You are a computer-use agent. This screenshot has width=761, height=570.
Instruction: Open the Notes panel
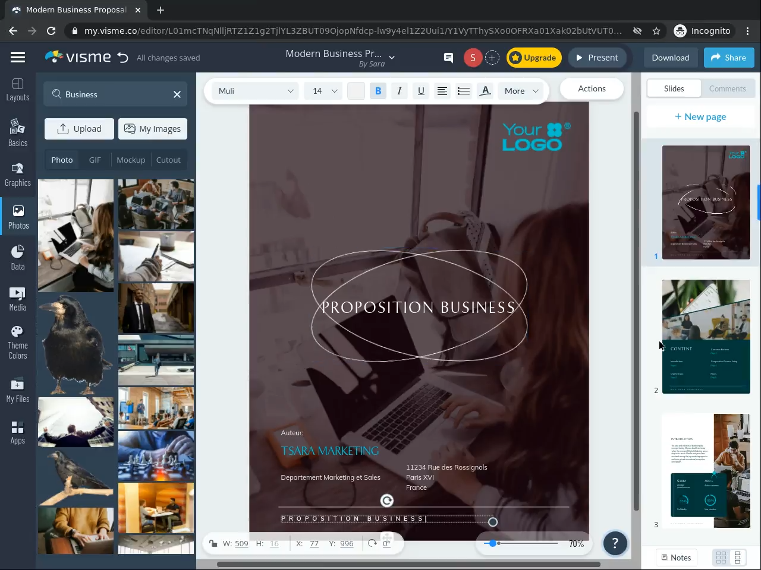tap(676, 558)
